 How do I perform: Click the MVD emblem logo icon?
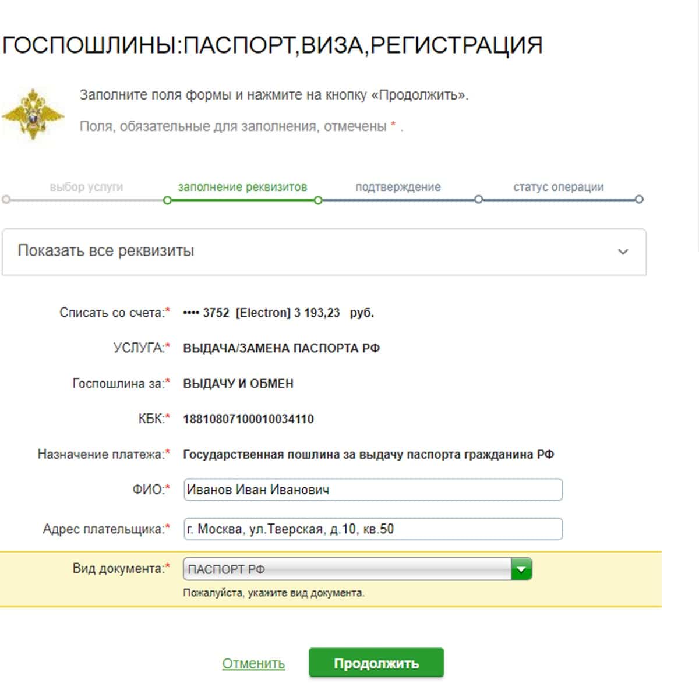[x=33, y=114]
